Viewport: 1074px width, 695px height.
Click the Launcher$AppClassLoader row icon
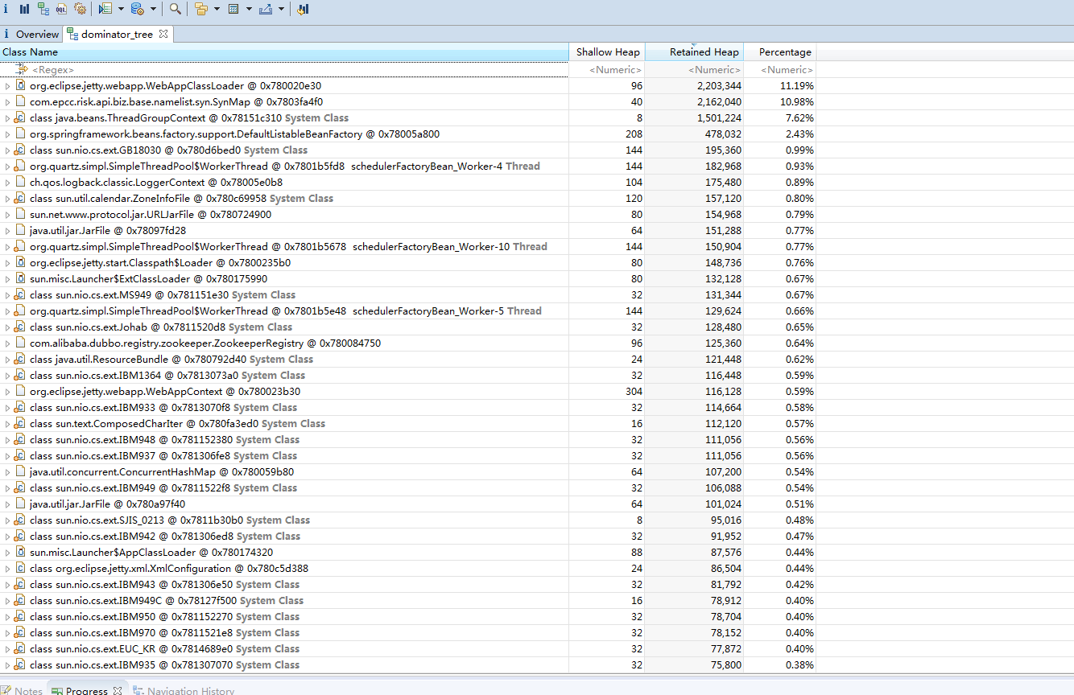pyautogui.click(x=20, y=553)
